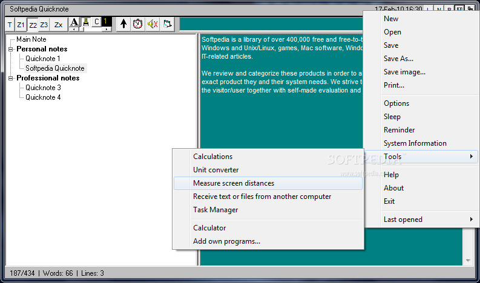480x283 pixels.
Task: Open the font 'A' icon
Action: coord(74,22)
